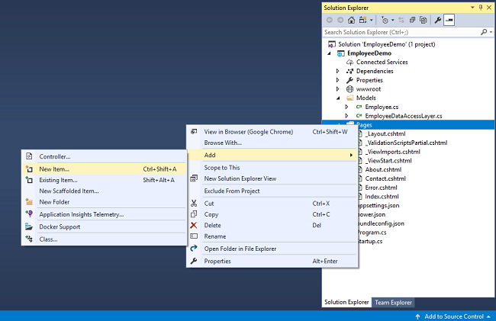Click the Existing Item... icon
The width and height of the screenshot is (496, 321).
tap(29, 180)
